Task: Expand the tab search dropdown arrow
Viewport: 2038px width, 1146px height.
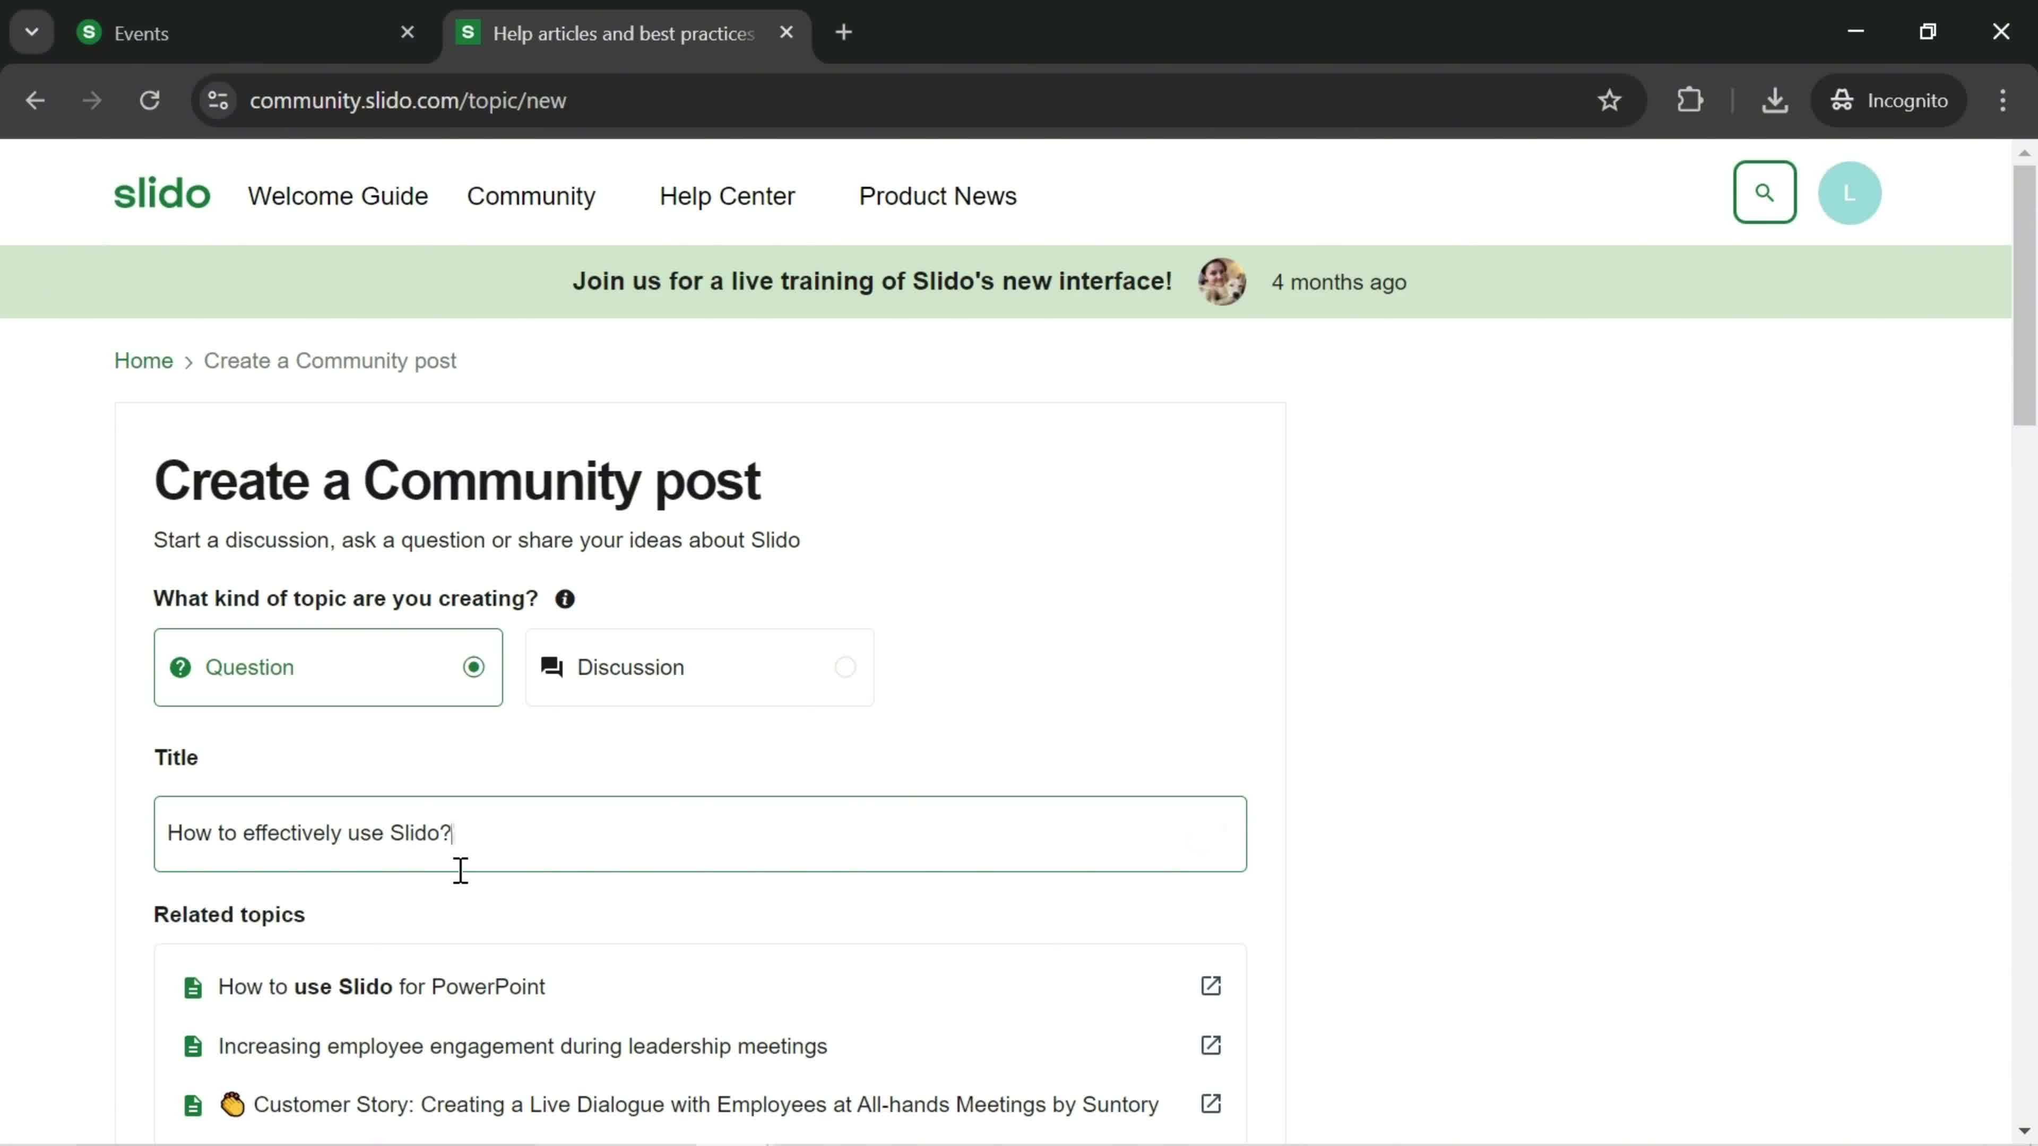Action: (x=32, y=32)
